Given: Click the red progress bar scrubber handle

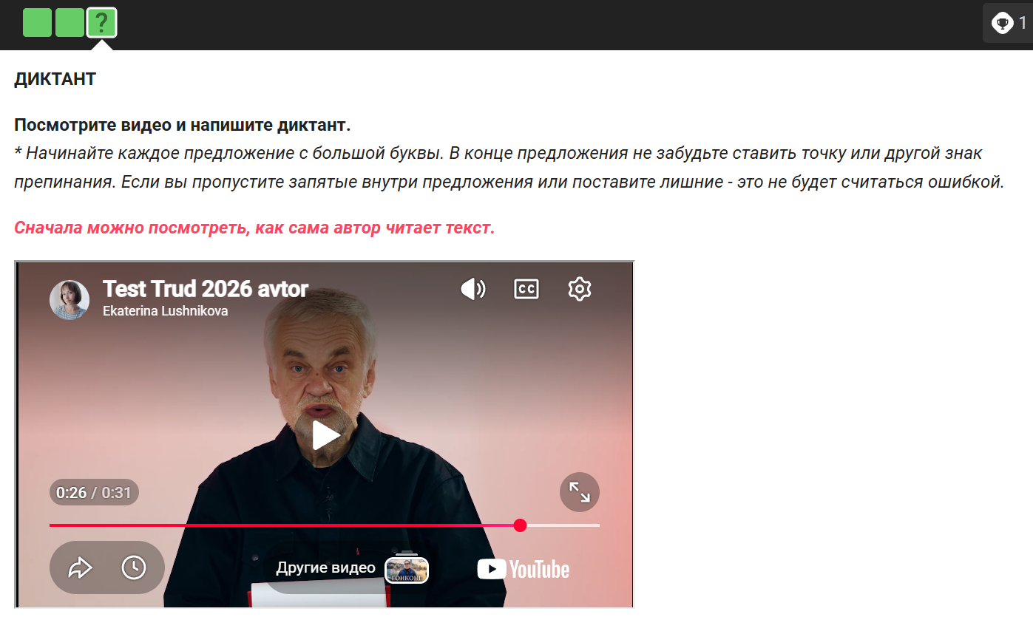Looking at the screenshot, I should [520, 525].
